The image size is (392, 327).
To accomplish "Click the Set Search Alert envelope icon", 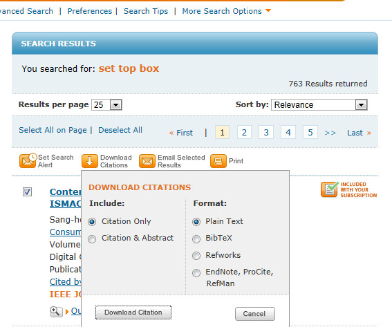I will (x=28, y=160).
